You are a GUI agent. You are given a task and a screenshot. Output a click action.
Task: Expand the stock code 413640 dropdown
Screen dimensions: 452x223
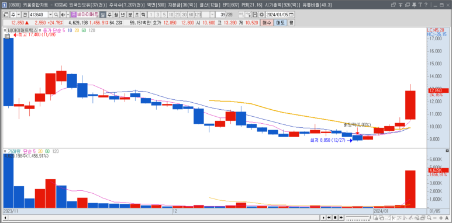coord(50,15)
